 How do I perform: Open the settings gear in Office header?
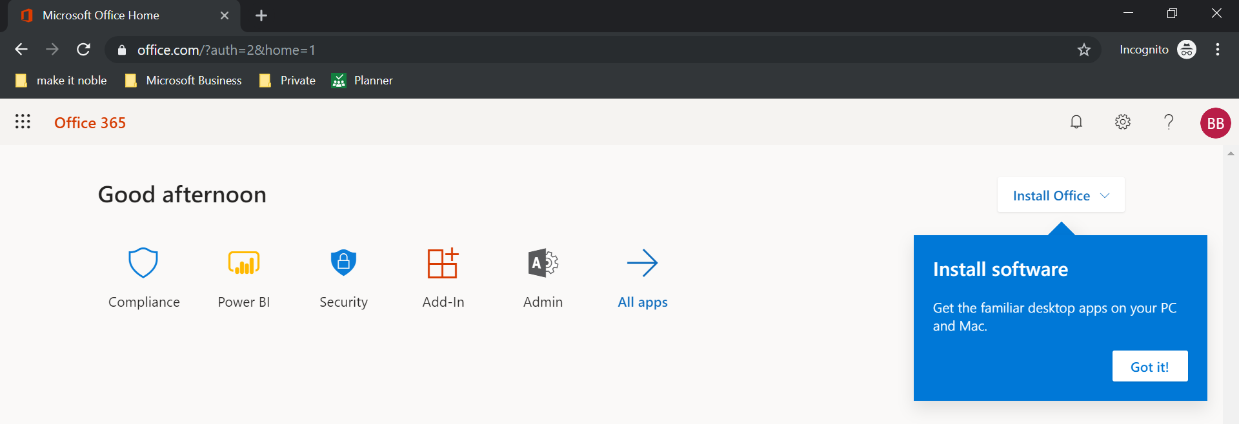click(1122, 122)
